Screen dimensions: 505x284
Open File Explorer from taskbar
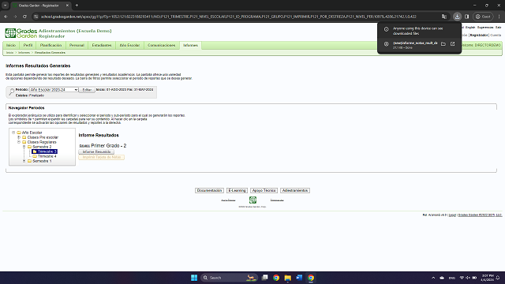point(287,278)
